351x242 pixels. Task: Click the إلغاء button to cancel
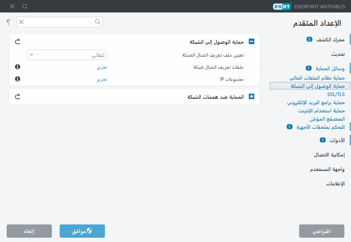pyautogui.click(x=29, y=231)
